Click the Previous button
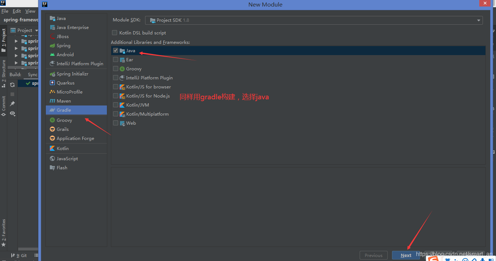The image size is (496, 261). [373, 255]
